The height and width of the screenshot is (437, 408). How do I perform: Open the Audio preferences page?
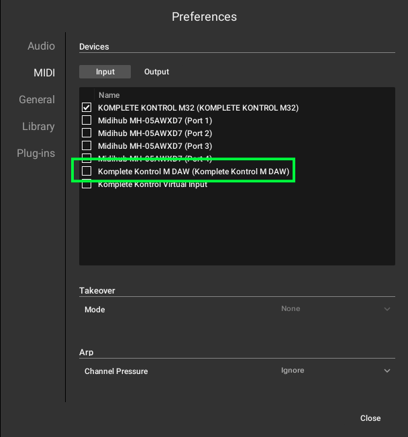click(x=41, y=46)
